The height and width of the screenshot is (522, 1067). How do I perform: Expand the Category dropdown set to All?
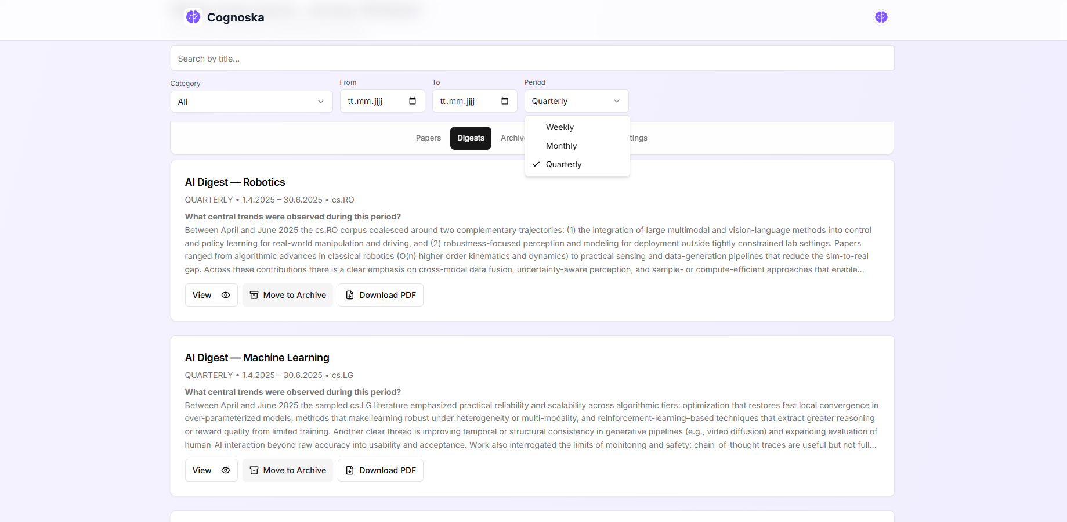(251, 102)
